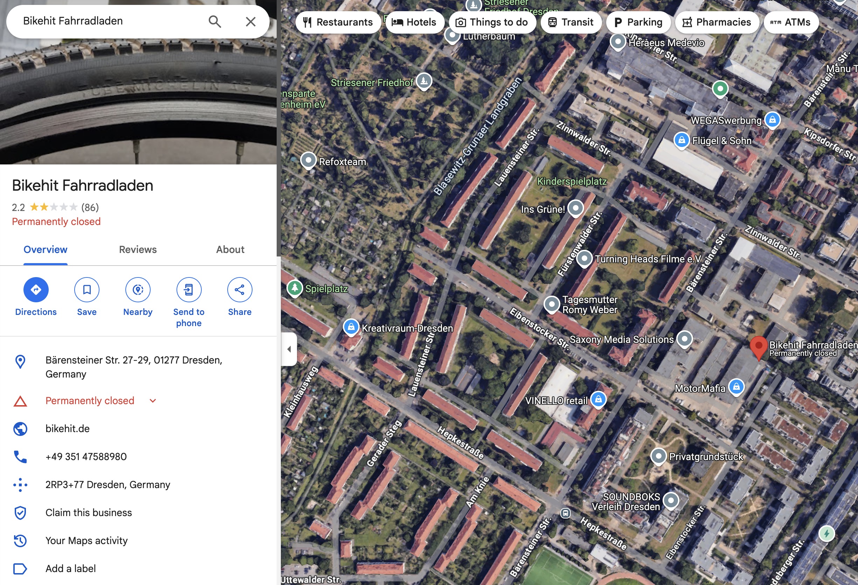Click the Kreativraum-Dresden shop marker
This screenshot has height=585, width=858.
(351, 327)
